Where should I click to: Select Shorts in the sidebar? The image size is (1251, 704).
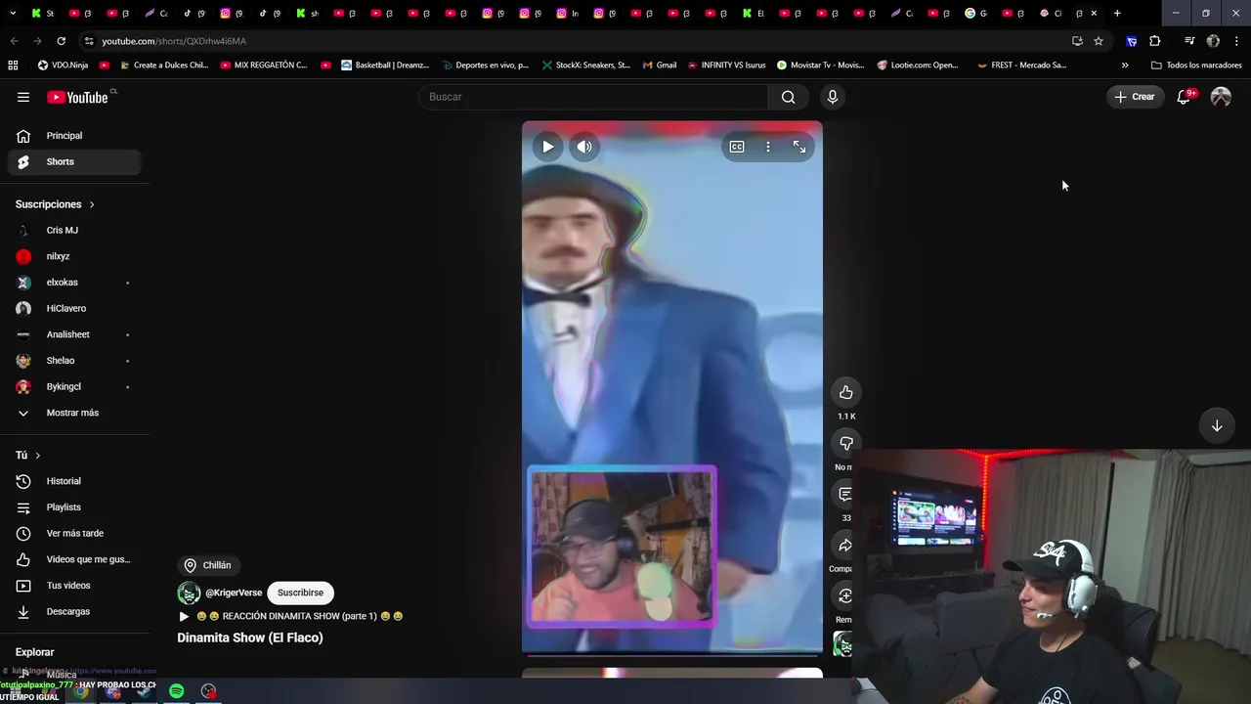74,161
